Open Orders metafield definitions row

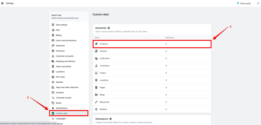[x=152, y=73]
